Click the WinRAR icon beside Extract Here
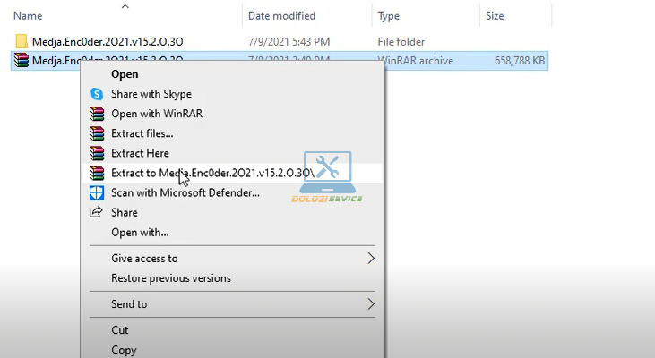655x358 pixels. pyautogui.click(x=97, y=153)
